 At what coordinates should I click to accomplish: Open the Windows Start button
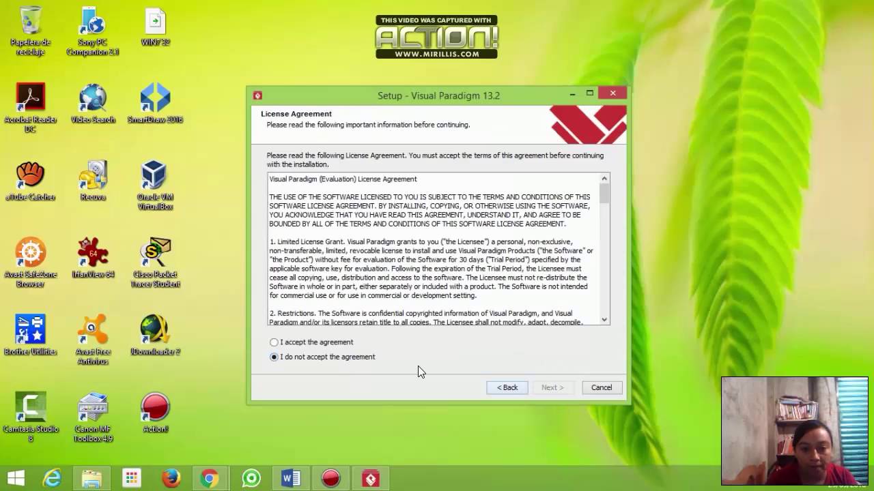[x=16, y=479]
